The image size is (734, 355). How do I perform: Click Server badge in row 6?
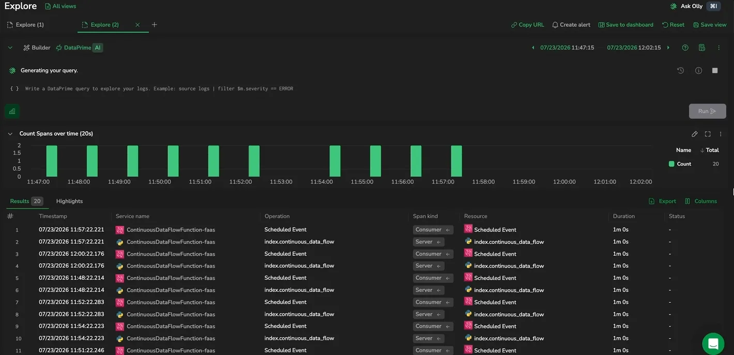(429, 290)
